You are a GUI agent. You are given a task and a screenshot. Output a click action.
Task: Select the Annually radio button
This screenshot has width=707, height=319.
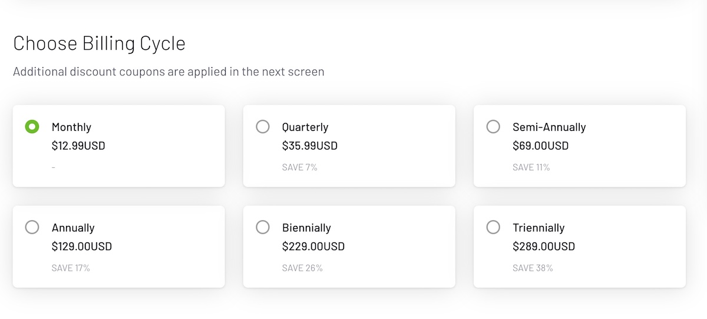point(32,227)
